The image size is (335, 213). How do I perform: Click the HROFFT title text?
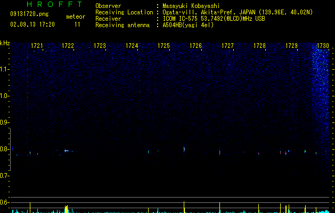point(54,4)
